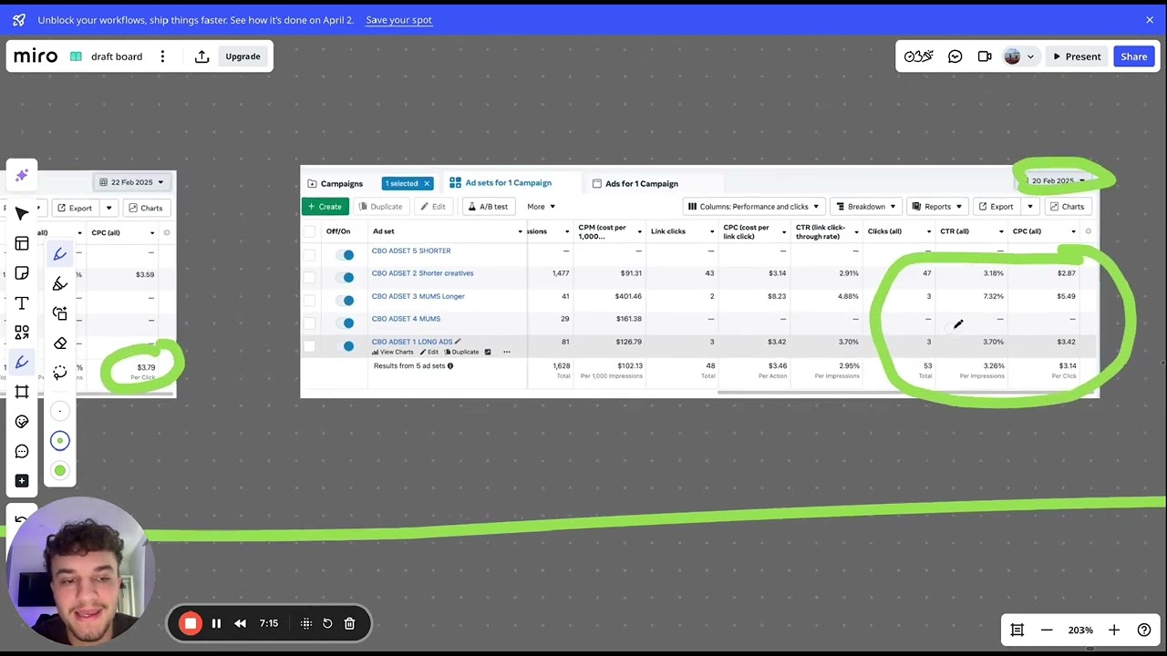Delete the recording with trash icon
The image size is (1167, 656).
[x=349, y=623]
